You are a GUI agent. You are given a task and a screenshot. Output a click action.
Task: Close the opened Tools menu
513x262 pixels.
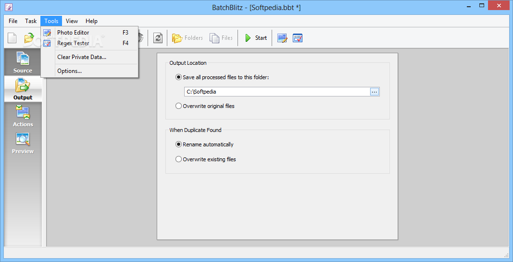pos(51,21)
